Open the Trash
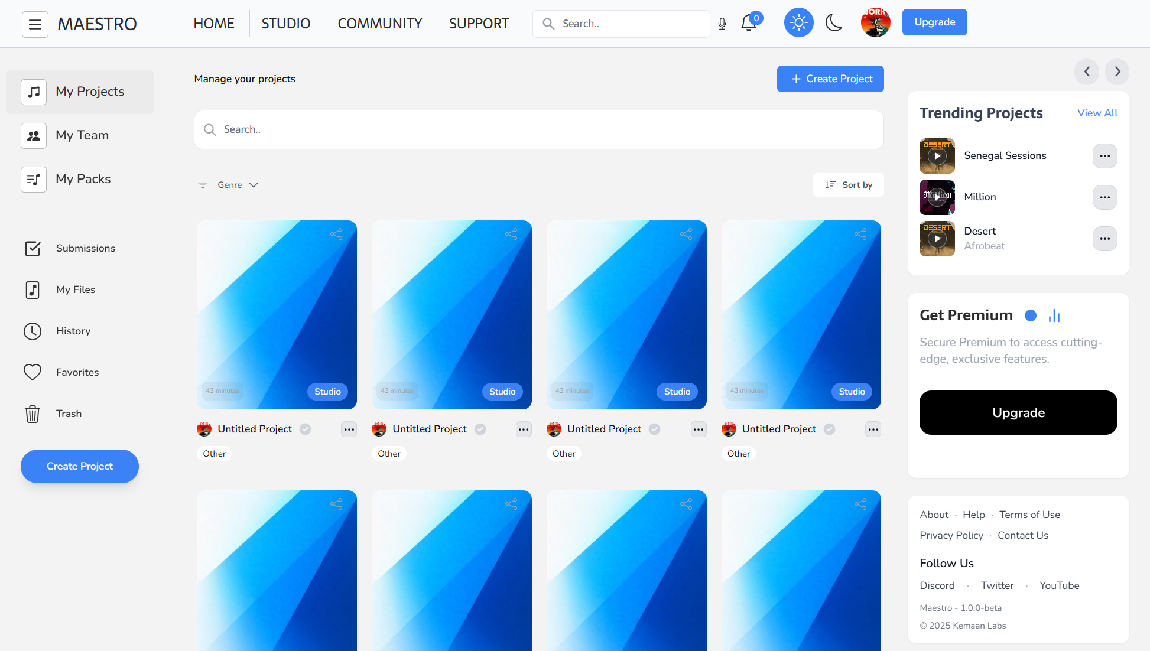The image size is (1150, 651). 69,414
